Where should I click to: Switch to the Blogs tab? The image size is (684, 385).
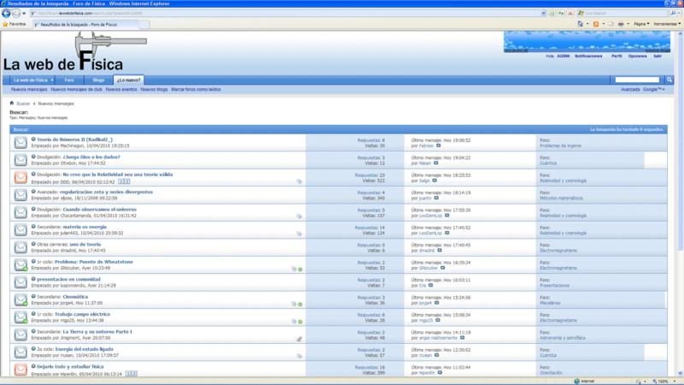[97, 80]
